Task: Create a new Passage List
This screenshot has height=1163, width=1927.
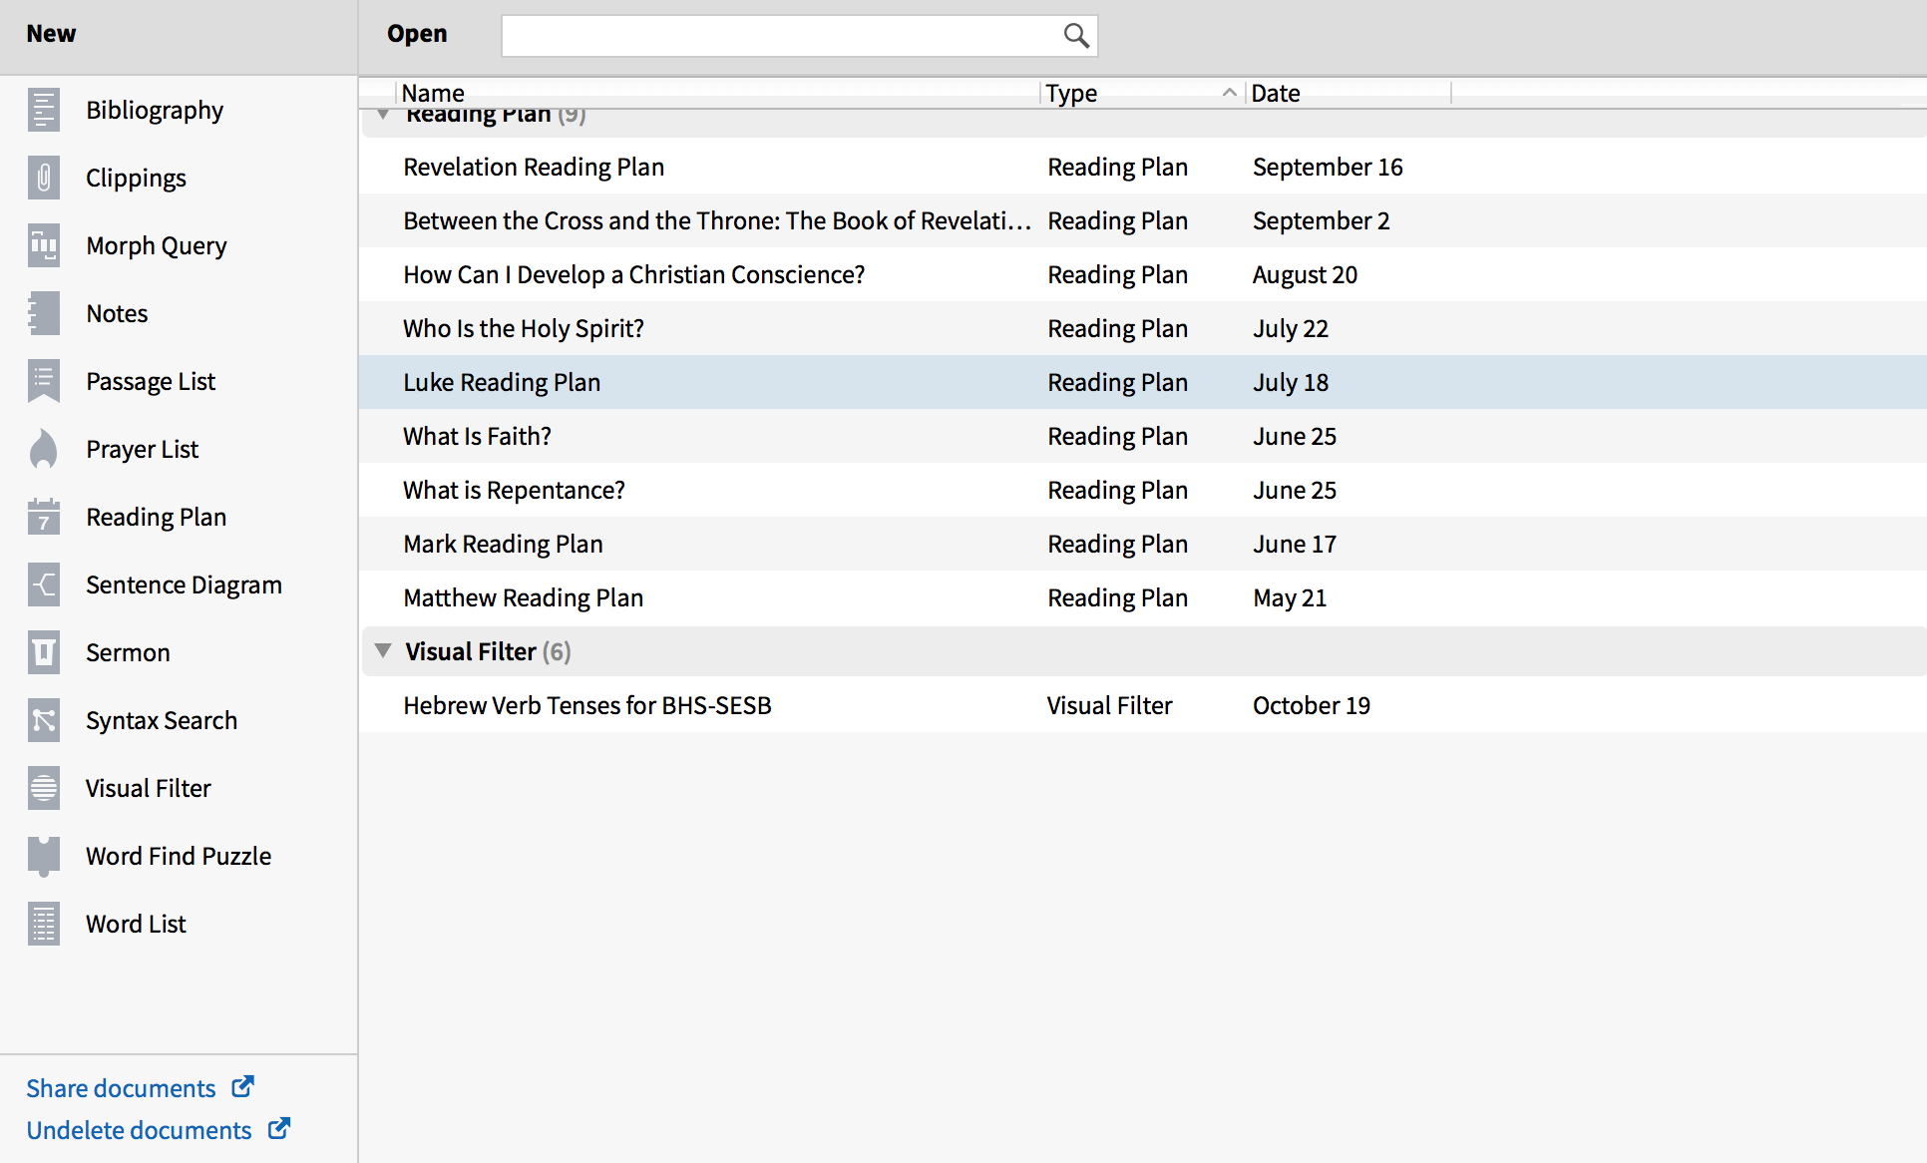Action: (150, 381)
